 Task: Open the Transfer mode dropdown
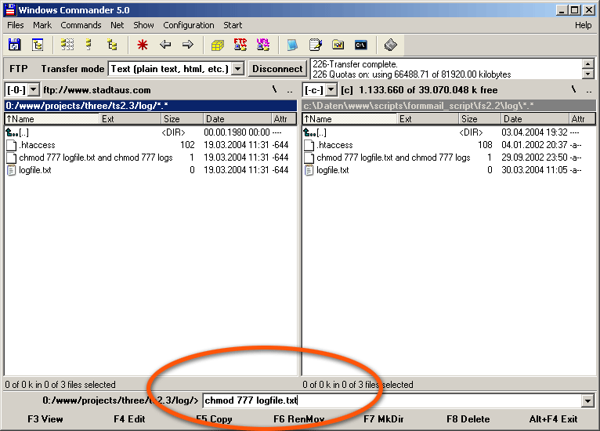238,69
